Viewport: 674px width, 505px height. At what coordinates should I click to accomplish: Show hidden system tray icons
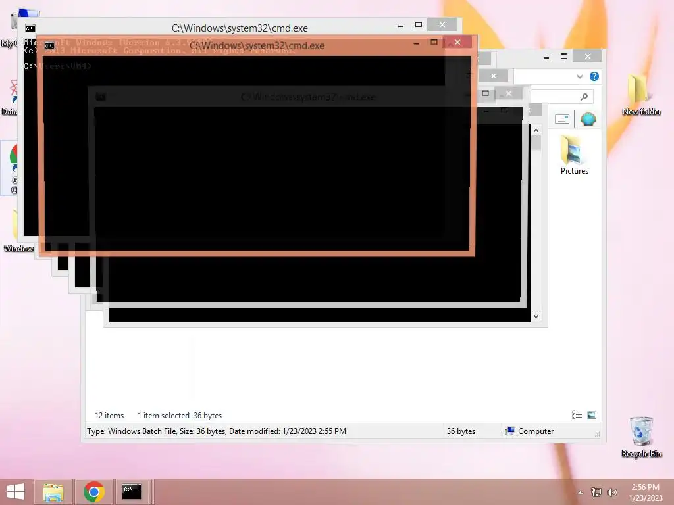(x=581, y=493)
